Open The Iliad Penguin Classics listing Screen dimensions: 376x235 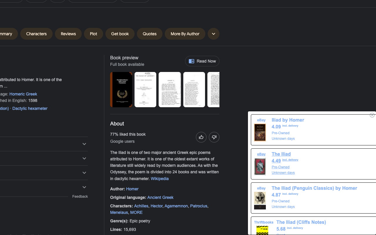pos(314,188)
